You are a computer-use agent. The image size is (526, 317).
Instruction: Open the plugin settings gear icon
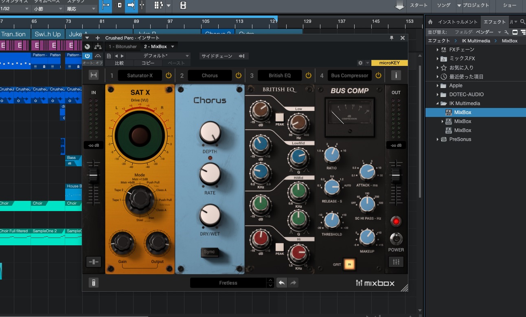(360, 63)
